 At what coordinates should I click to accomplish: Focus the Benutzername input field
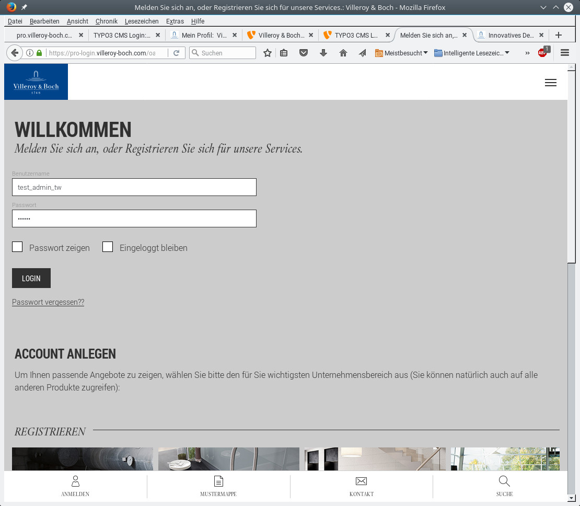click(134, 187)
